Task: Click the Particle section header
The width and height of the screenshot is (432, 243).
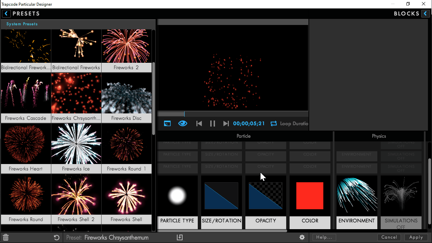Action: [x=244, y=136]
